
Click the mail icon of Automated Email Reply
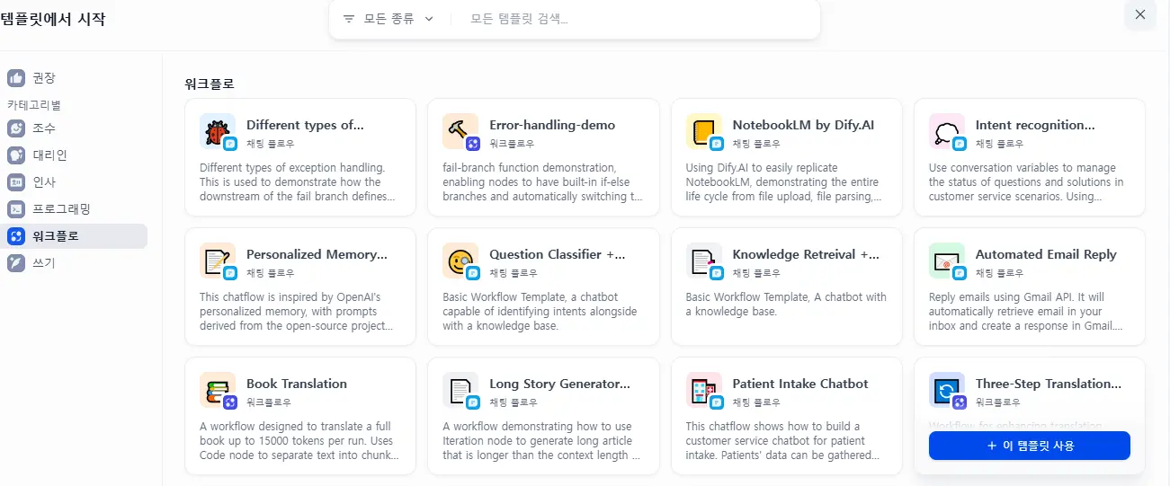click(946, 261)
